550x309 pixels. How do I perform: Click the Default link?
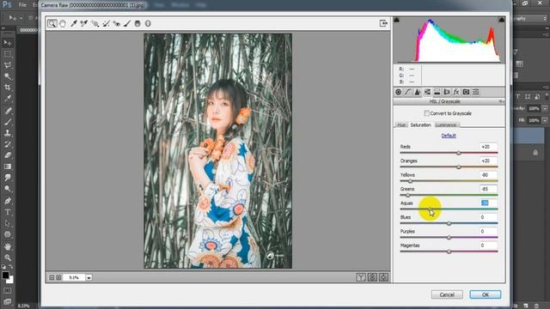point(449,136)
